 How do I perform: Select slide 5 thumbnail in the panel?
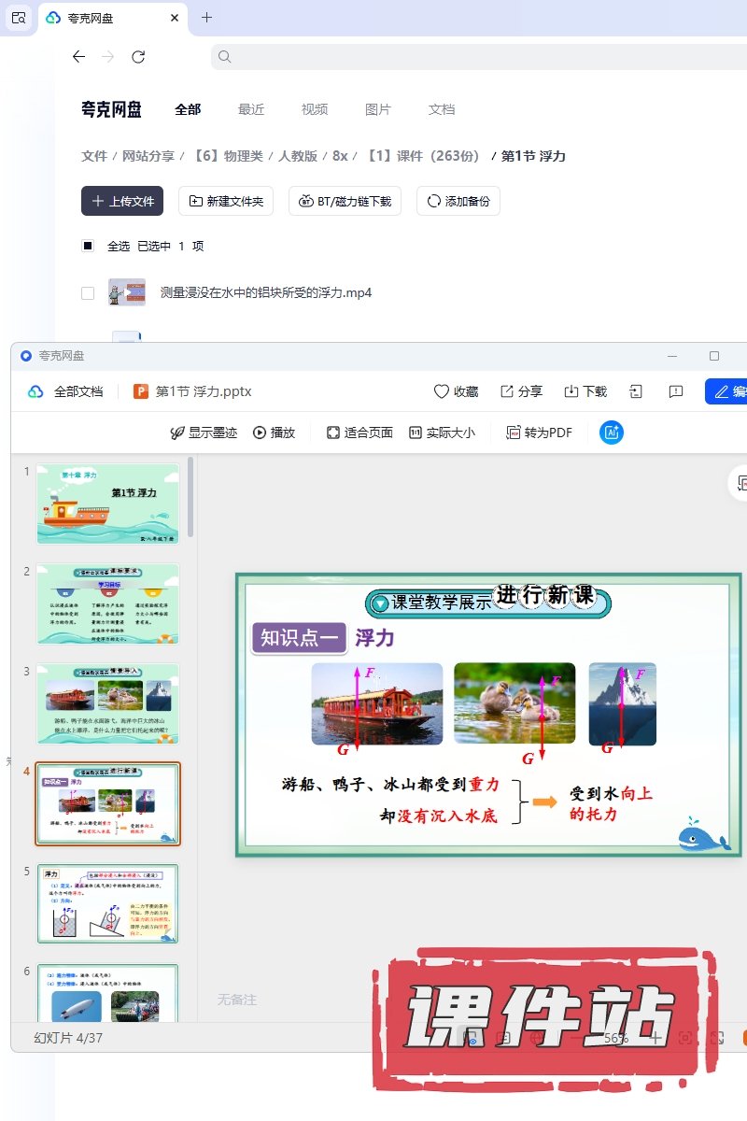[107, 903]
